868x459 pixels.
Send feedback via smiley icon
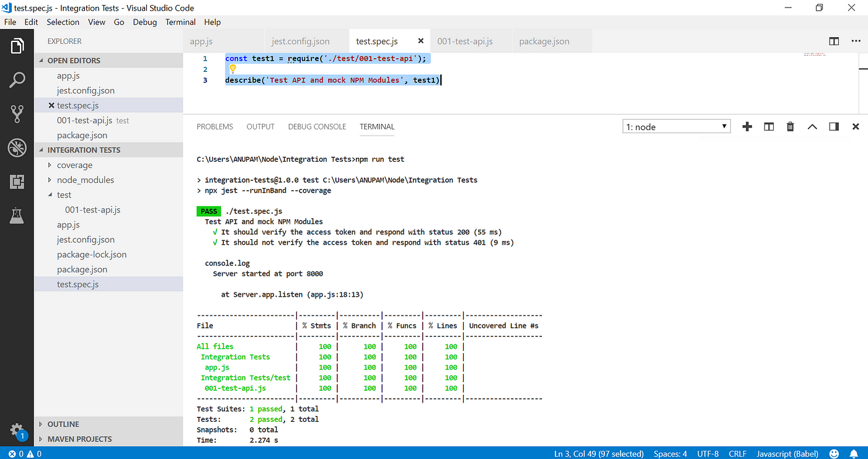[x=835, y=453]
